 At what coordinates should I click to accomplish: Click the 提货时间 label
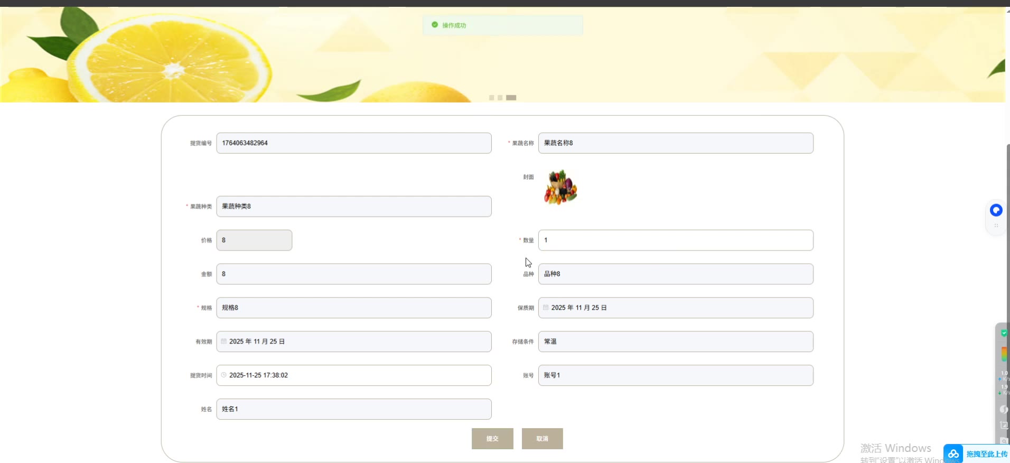[201, 376]
